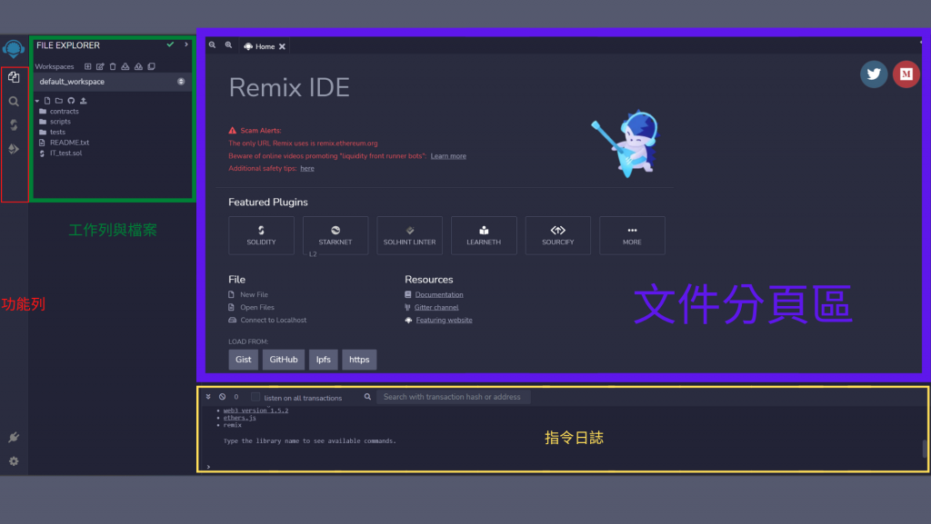
Task: Zoom in the editor
Action: (228, 45)
